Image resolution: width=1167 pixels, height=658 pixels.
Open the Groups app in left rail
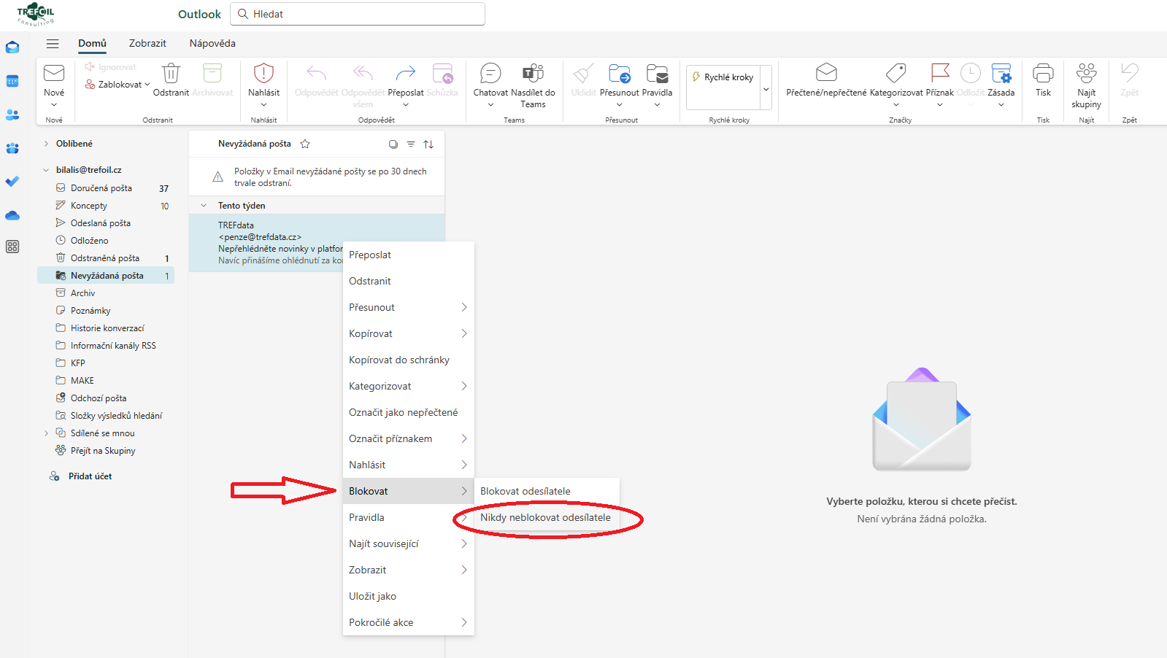click(x=12, y=148)
